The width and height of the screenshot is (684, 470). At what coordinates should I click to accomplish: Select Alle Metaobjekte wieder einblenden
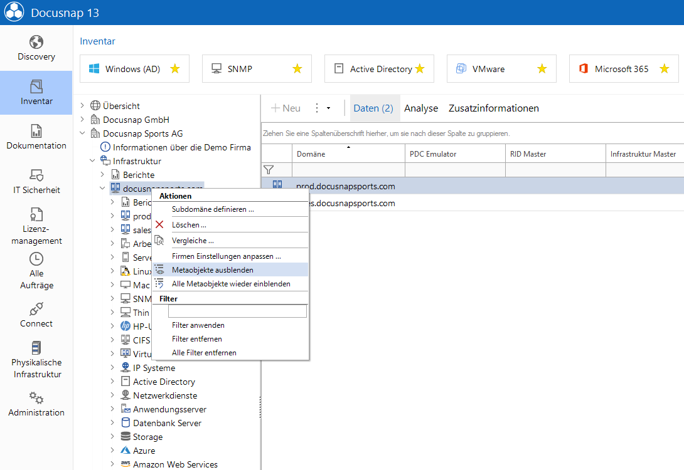(230, 284)
